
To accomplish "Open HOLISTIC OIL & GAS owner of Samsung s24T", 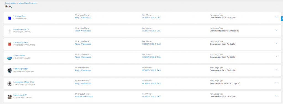I will coord(151,97).
